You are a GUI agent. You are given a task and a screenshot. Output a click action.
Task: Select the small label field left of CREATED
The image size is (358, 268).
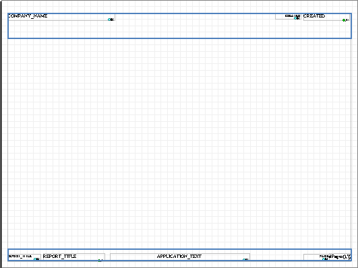click(x=288, y=16)
